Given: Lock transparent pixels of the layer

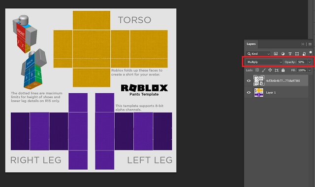Looking at the screenshot, I should pos(257,70).
